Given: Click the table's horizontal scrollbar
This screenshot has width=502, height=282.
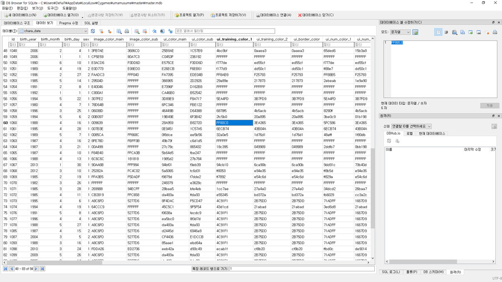Looking at the screenshot, I should coord(55,262).
